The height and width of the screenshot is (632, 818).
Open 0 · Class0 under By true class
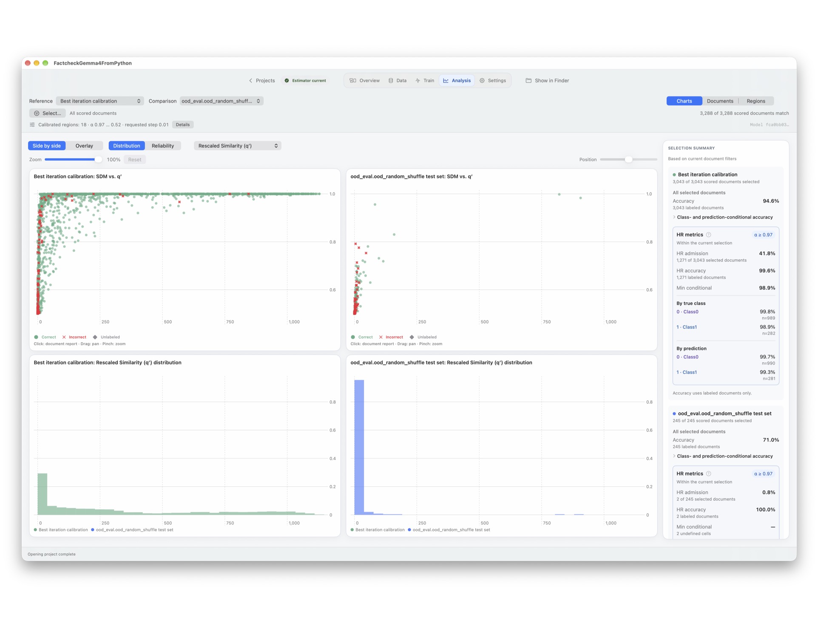click(x=687, y=312)
